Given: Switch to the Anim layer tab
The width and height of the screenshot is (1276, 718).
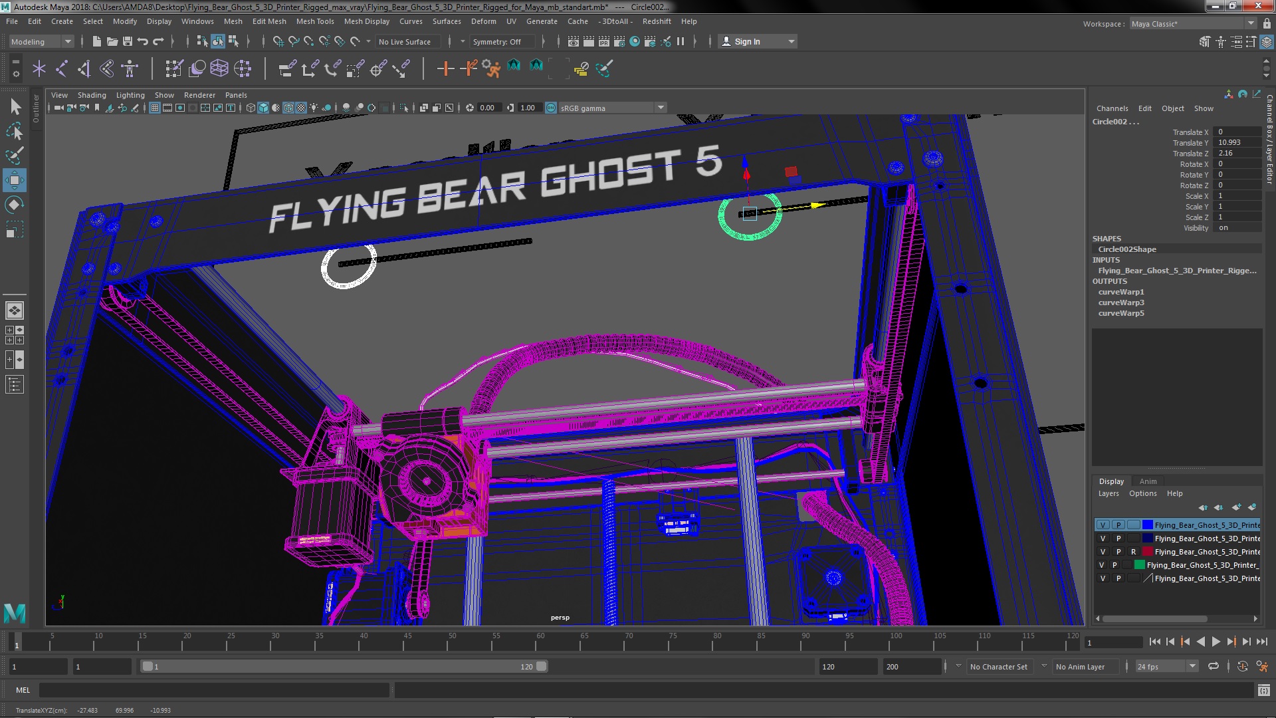Looking at the screenshot, I should (1148, 481).
